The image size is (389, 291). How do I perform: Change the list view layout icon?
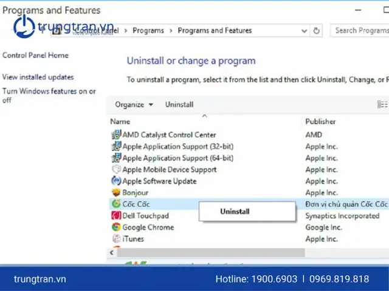click(x=382, y=104)
